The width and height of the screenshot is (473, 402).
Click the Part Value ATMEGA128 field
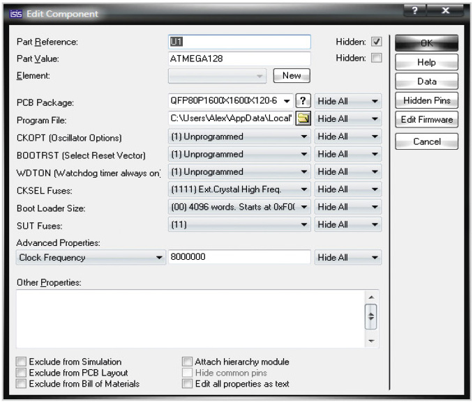pos(239,59)
